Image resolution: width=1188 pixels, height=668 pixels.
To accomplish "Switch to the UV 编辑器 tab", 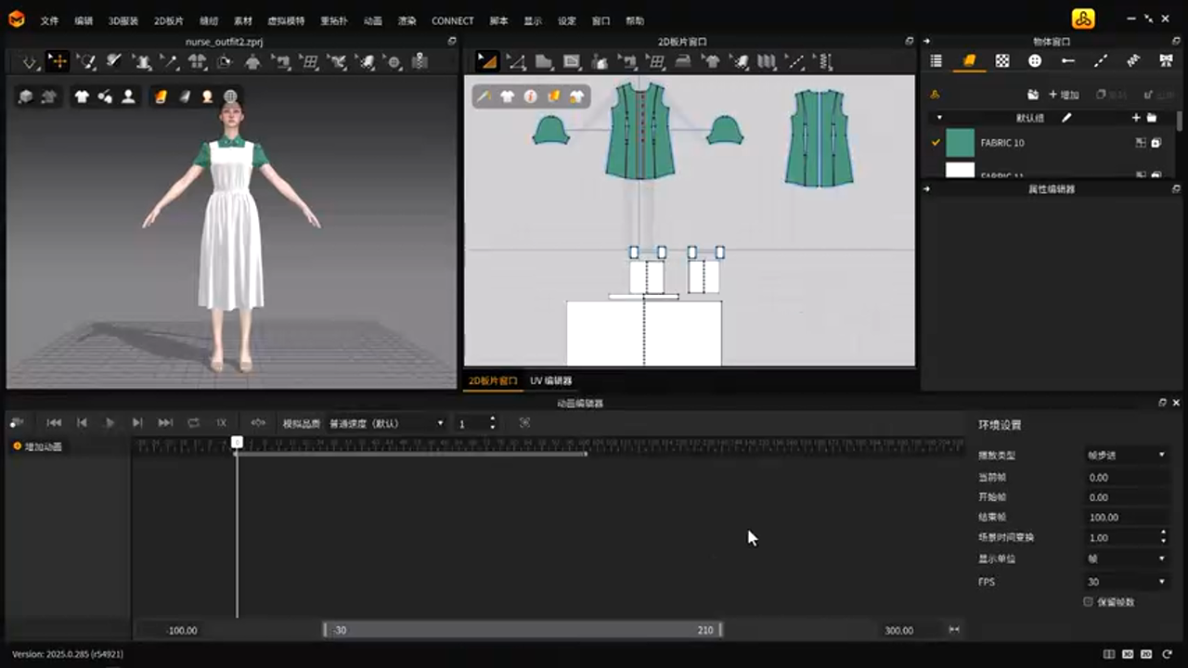I will pos(550,380).
